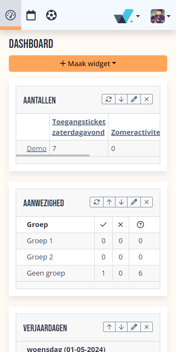The height and width of the screenshot is (352, 176).
Task: Remove the Aantallen widget
Action: point(146,99)
